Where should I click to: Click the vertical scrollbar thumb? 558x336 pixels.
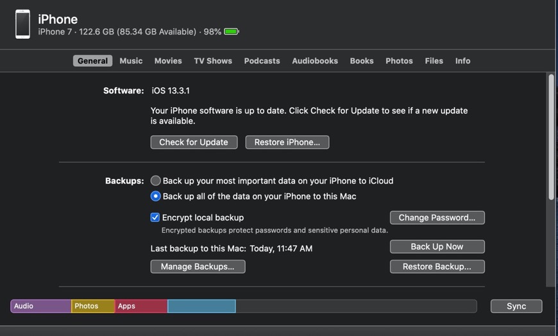551,137
